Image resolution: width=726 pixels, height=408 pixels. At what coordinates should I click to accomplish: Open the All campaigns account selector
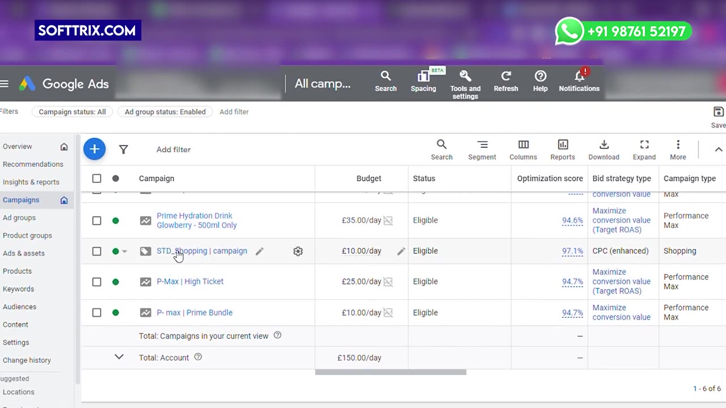coord(323,84)
